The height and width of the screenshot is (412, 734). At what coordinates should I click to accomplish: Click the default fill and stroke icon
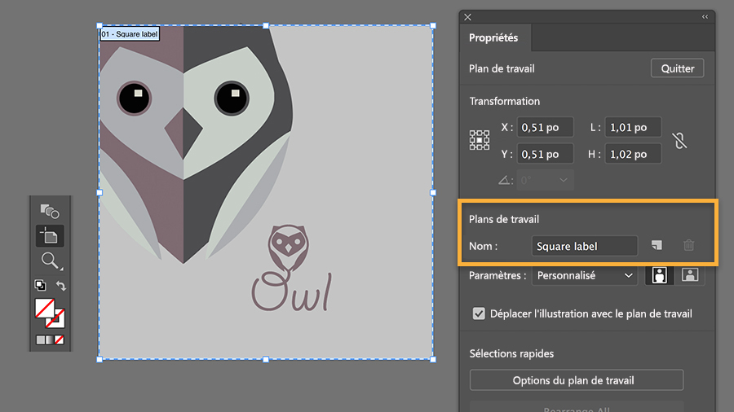(40, 285)
